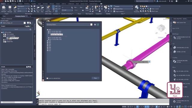
Task: Switch to the Start file tab
Action: (x=4, y=16)
